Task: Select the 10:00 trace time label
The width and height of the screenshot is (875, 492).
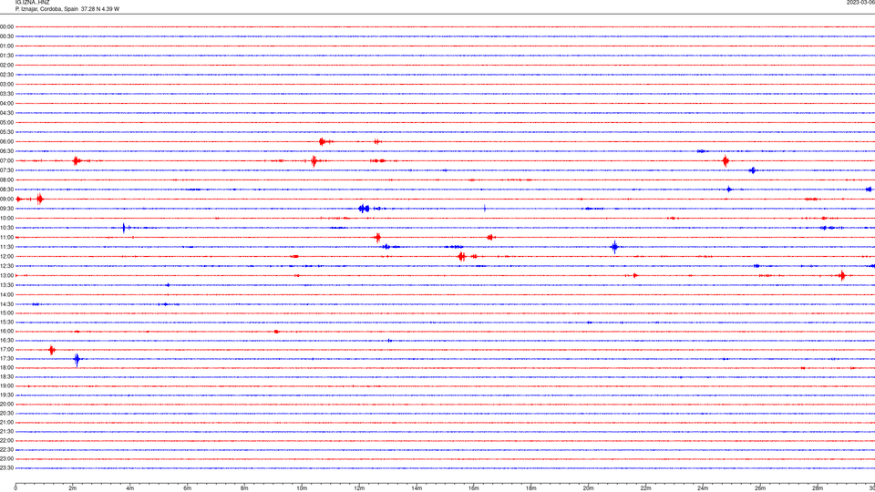Action: point(6,218)
